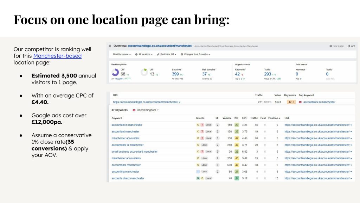This screenshot has height=203, width=360.
Task: Open the API link at top right
Action: (x=351, y=46)
